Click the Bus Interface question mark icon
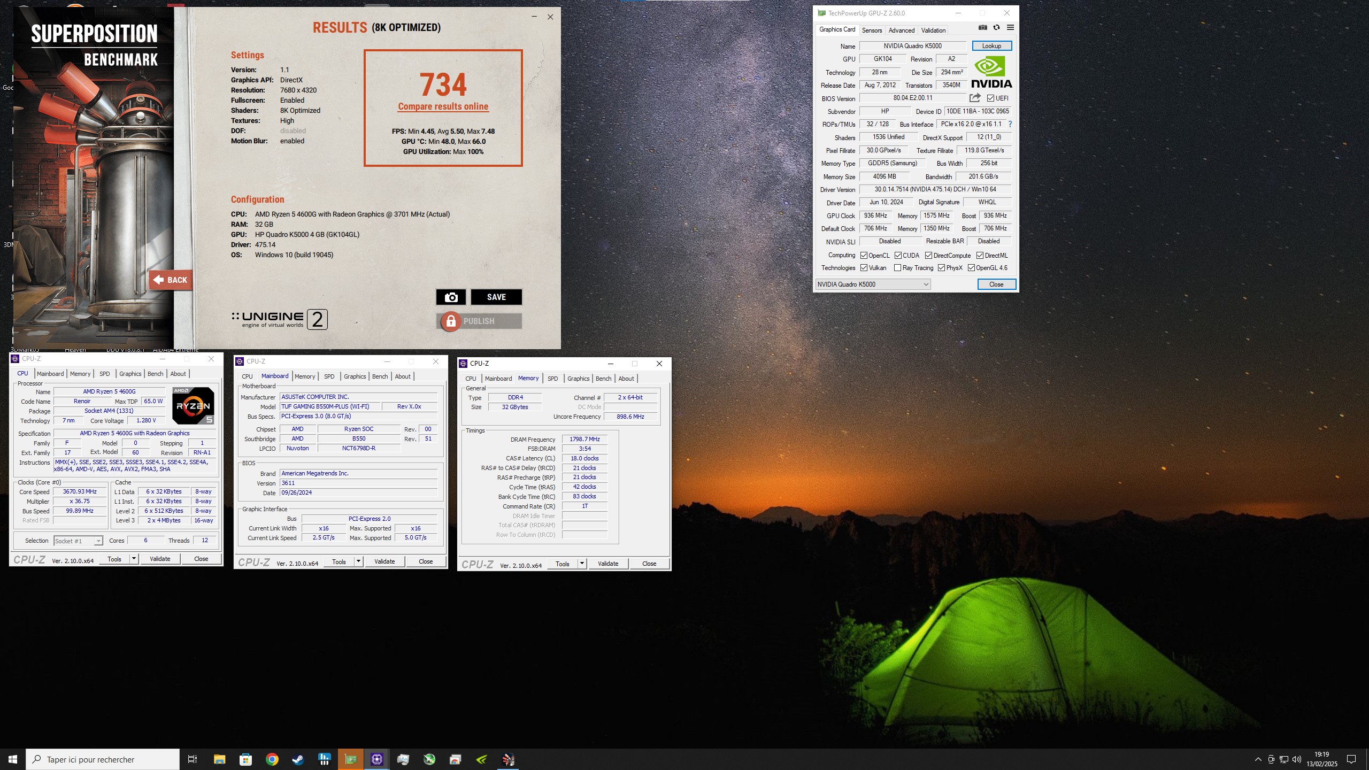The height and width of the screenshot is (770, 1369). 1010,124
